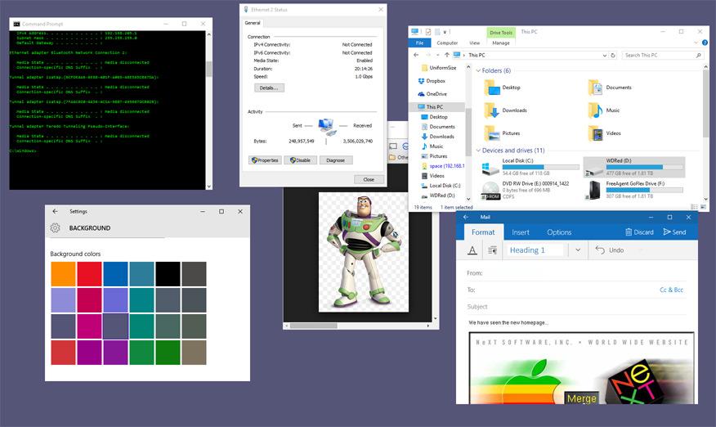Click Close in Ethernet 2 Status dialog
This screenshot has height=427, width=716.
coord(369,179)
